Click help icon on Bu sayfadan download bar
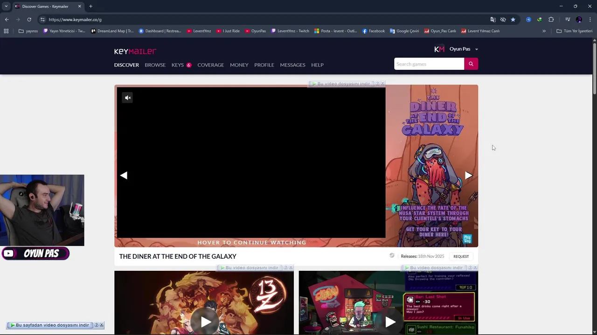The width and height of the screenshot is (597, 335). [97, 325]
